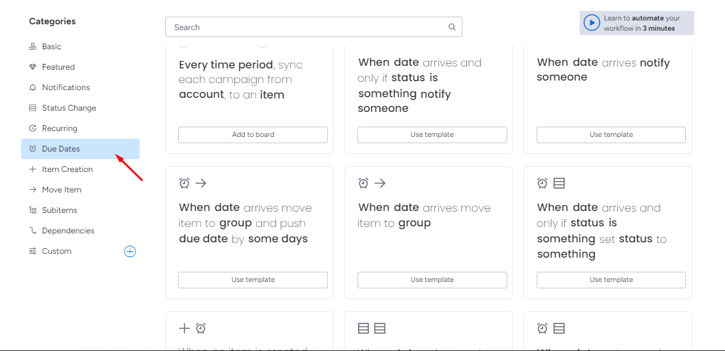Click the Notifications bell icon

[x=33, y=88]
